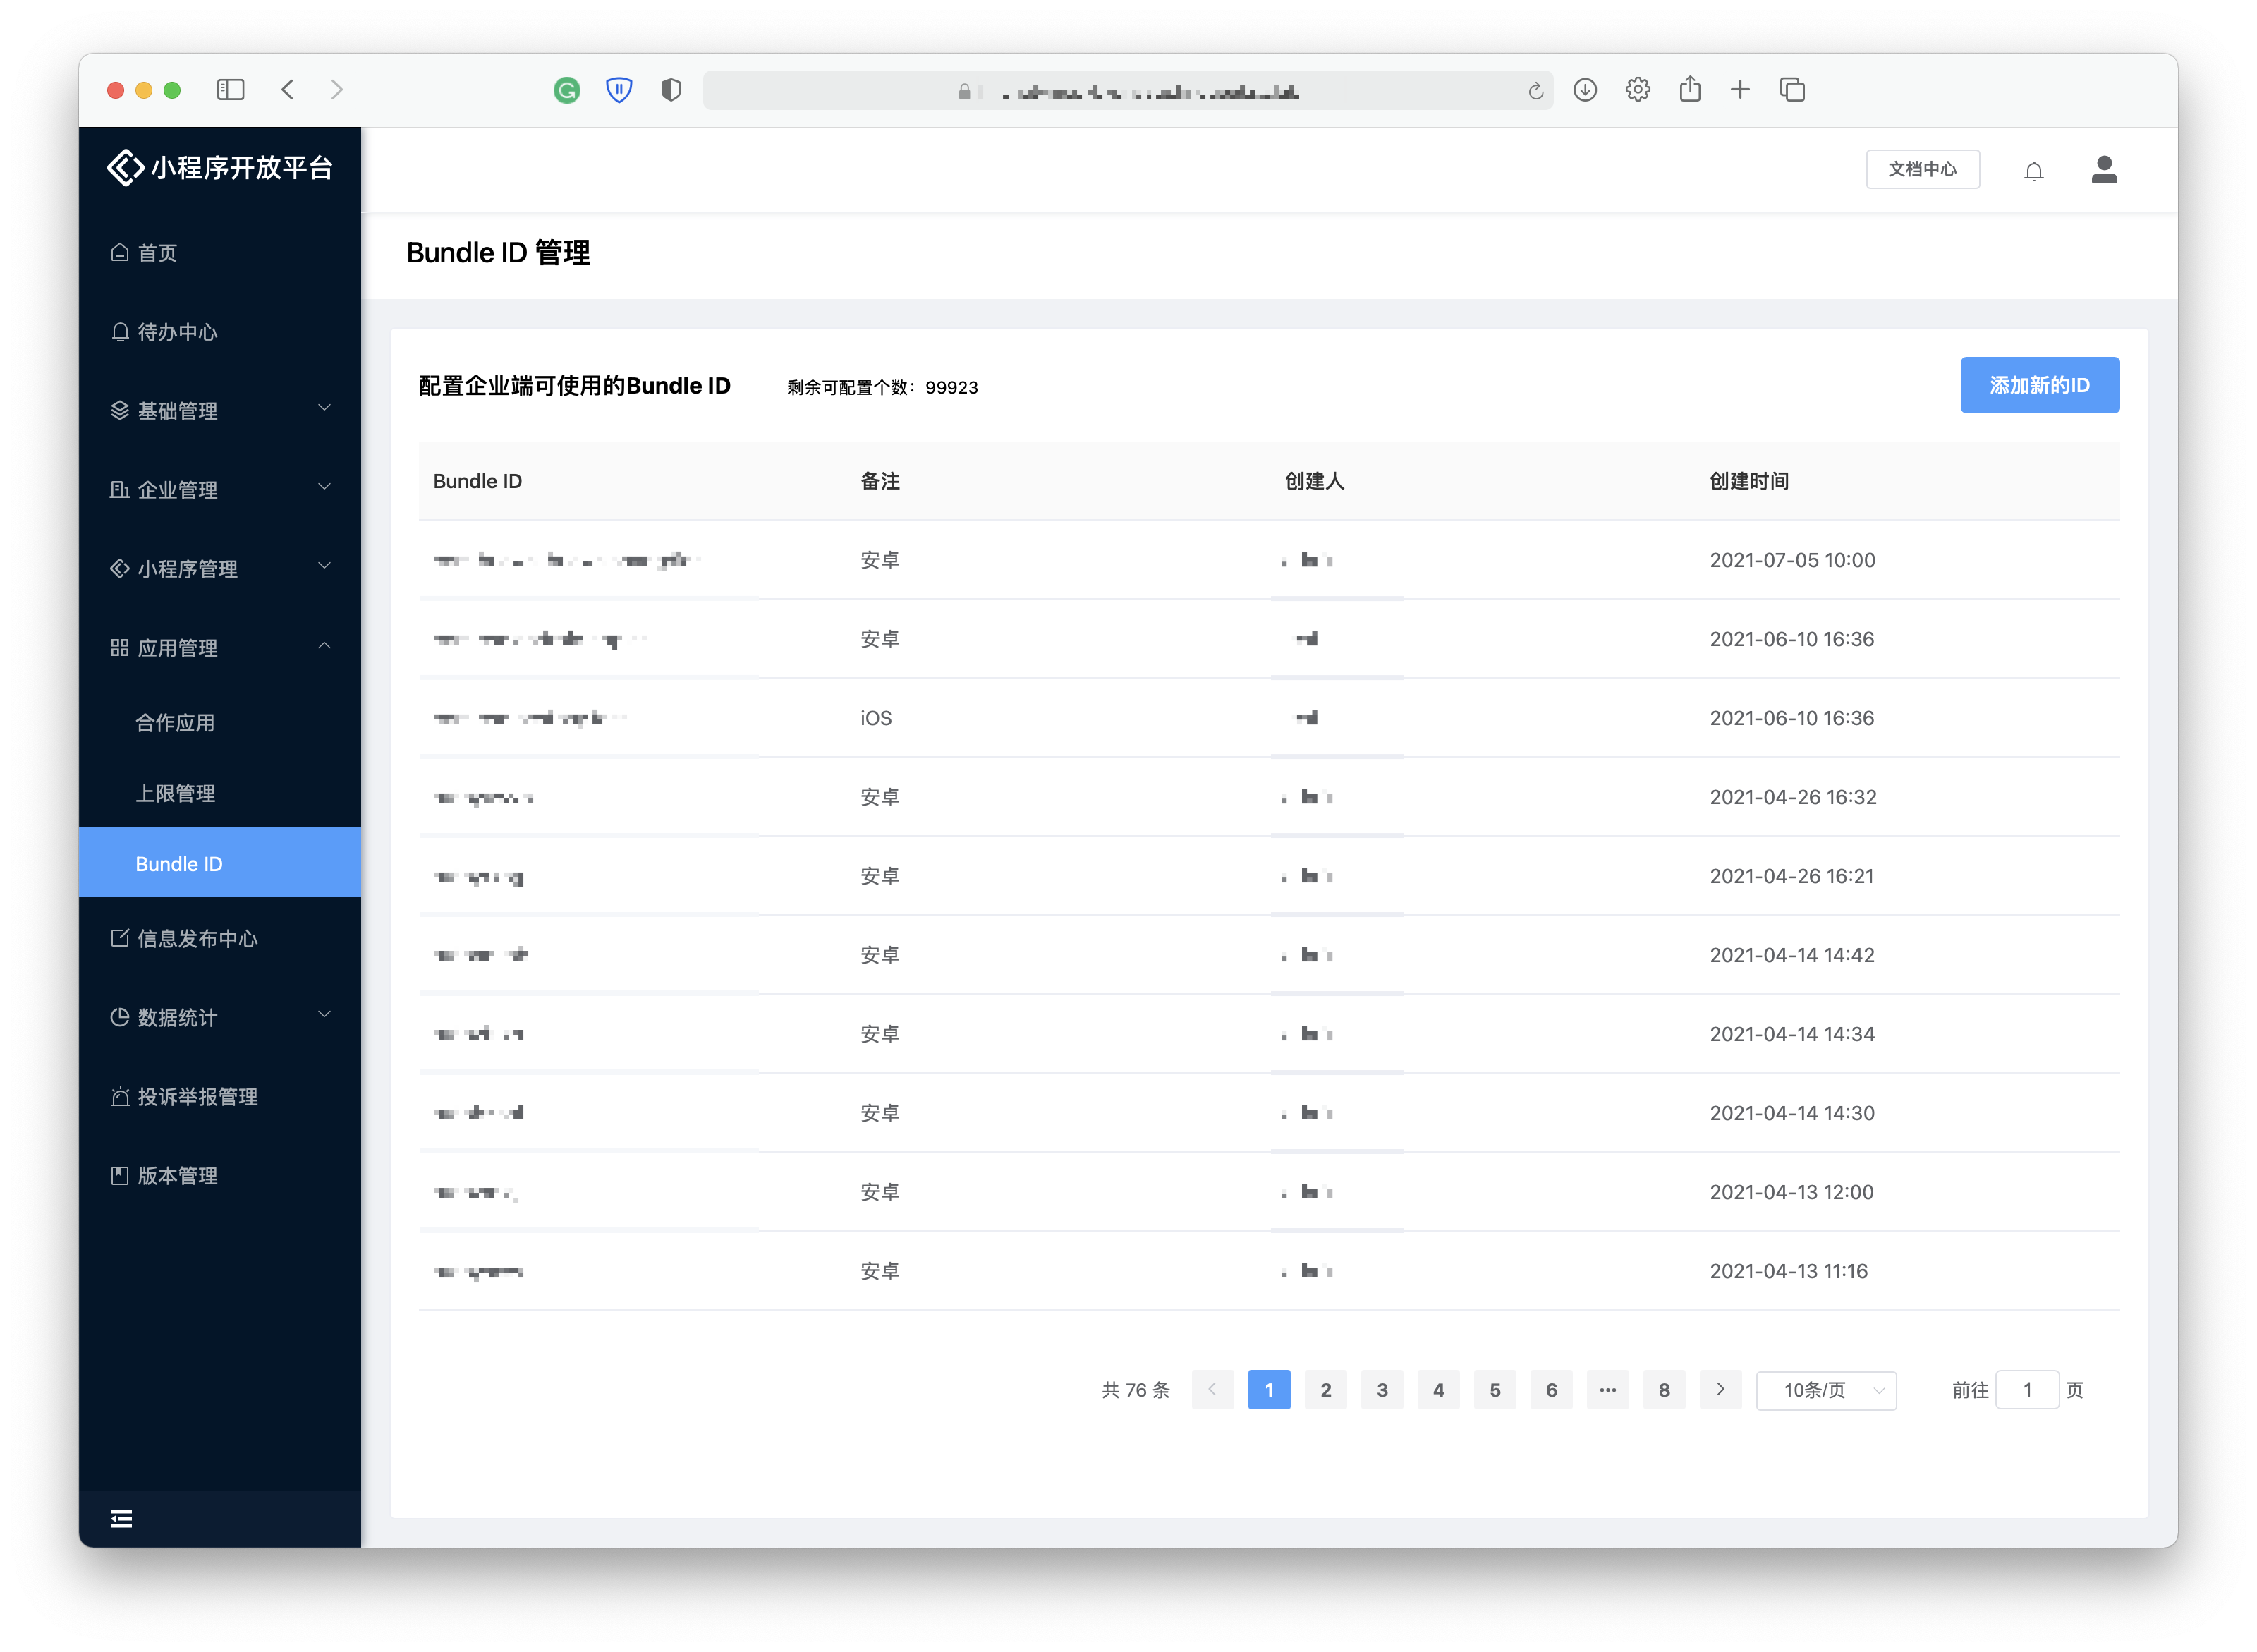Open 版本管理 in sidebar
The height and width of the screenshot is (1652, 2257).
click(220, 1175)
